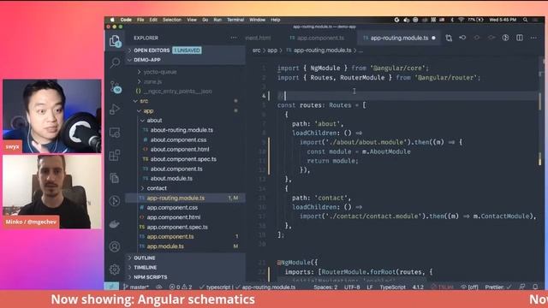This screenshot has height=308, width=548.
Task: Collapse the src folder
Action: [x=144, y=101]
